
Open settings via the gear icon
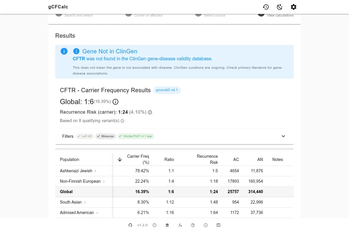pos(293,7)
